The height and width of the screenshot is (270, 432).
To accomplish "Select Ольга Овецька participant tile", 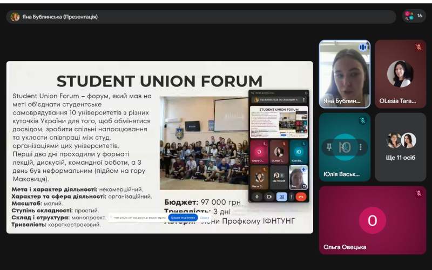I will click(373, 220).
